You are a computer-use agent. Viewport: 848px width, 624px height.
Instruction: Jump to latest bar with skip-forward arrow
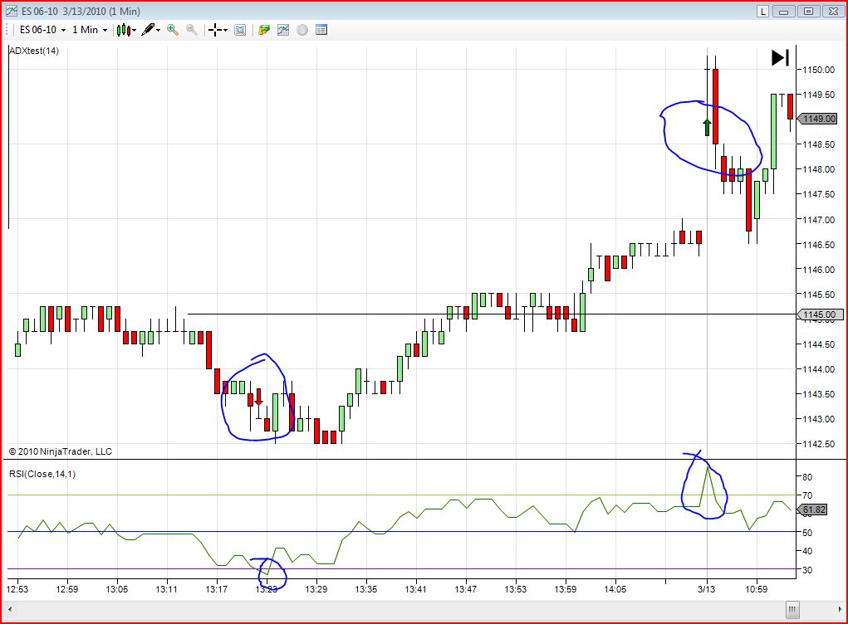click(x=781, y=58)
